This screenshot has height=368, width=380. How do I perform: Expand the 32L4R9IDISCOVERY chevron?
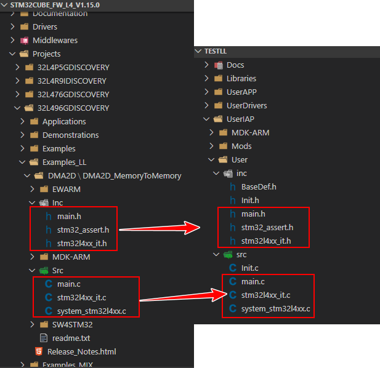[x=17, y=81]
